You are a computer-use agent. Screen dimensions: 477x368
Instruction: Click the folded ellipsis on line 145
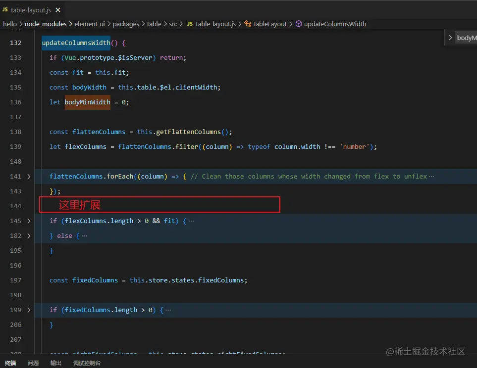pos(191,221)
